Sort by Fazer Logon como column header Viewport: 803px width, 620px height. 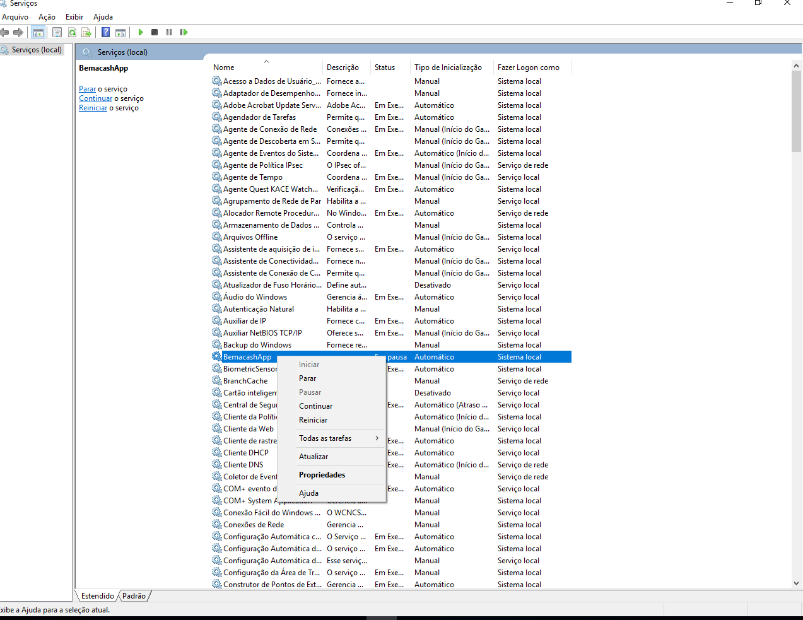coord(532,67)
